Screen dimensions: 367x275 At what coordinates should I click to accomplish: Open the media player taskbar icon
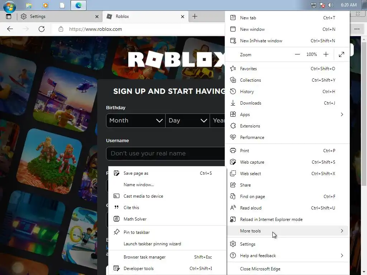pyautogui.click(x=46, y=5)
